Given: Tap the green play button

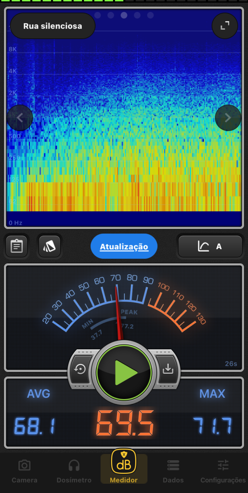Looking at the screenshot, I should 124,372.
